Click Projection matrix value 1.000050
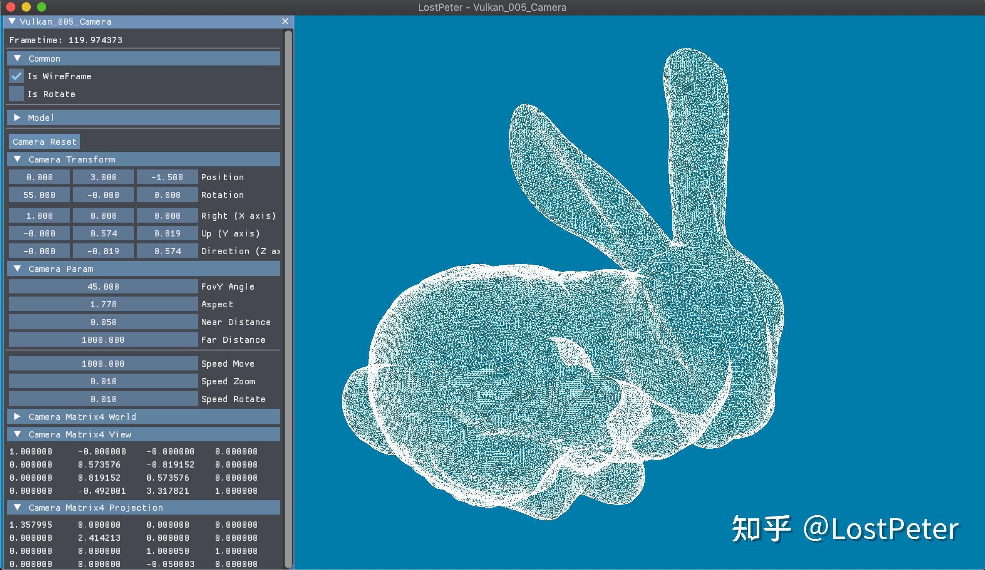Screen dimensions: 985x570 coord(168,551)
